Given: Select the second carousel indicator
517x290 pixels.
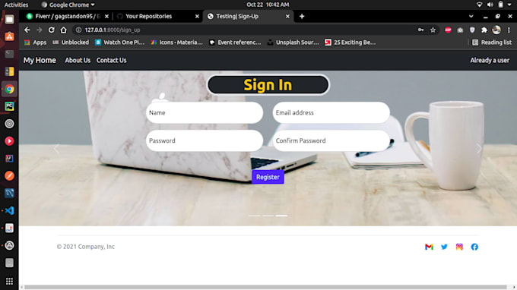Looking at the screenshot, I should pyautogui.click(x=268, y=216).
